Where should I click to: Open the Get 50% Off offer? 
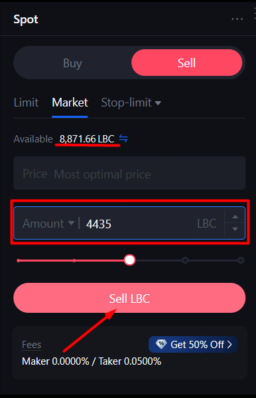(x=193, y=345)
